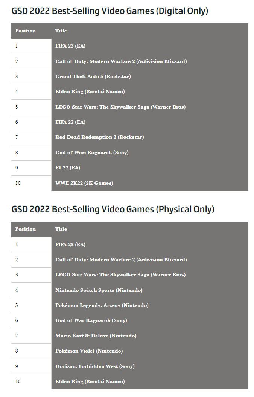The height and width of the screenshot is (397, 254).
Task: Click Grand Theft Auto 5 (Rockstar) row
Action: (93, 77)
